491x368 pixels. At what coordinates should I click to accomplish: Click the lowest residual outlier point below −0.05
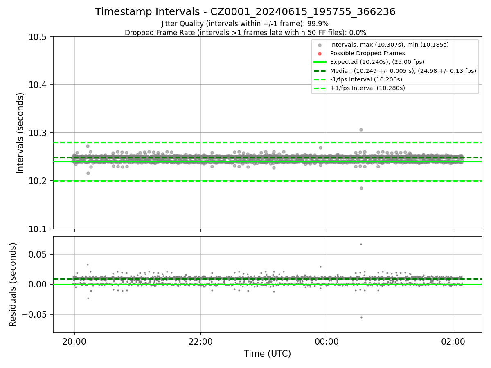361,317
